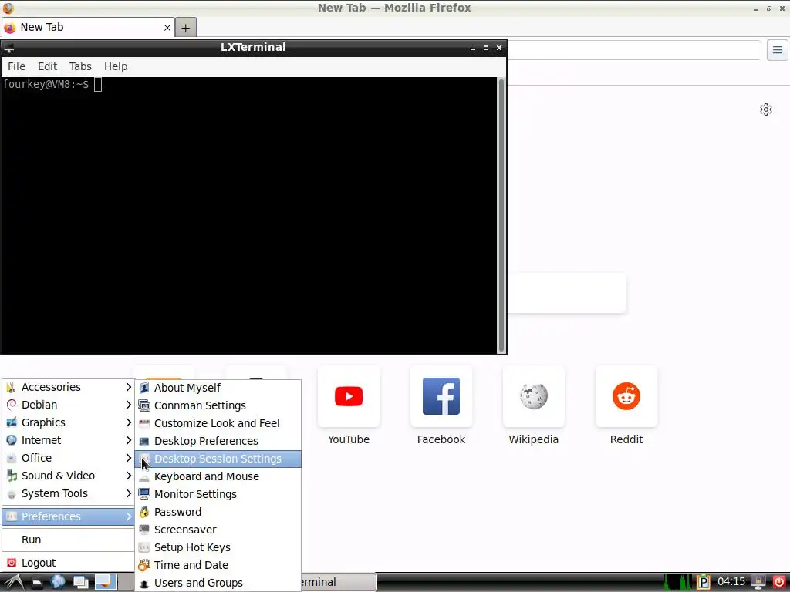Screen dimensions: 790x592
Task: Open the LXDE start menu button
Action: point(14,583)
